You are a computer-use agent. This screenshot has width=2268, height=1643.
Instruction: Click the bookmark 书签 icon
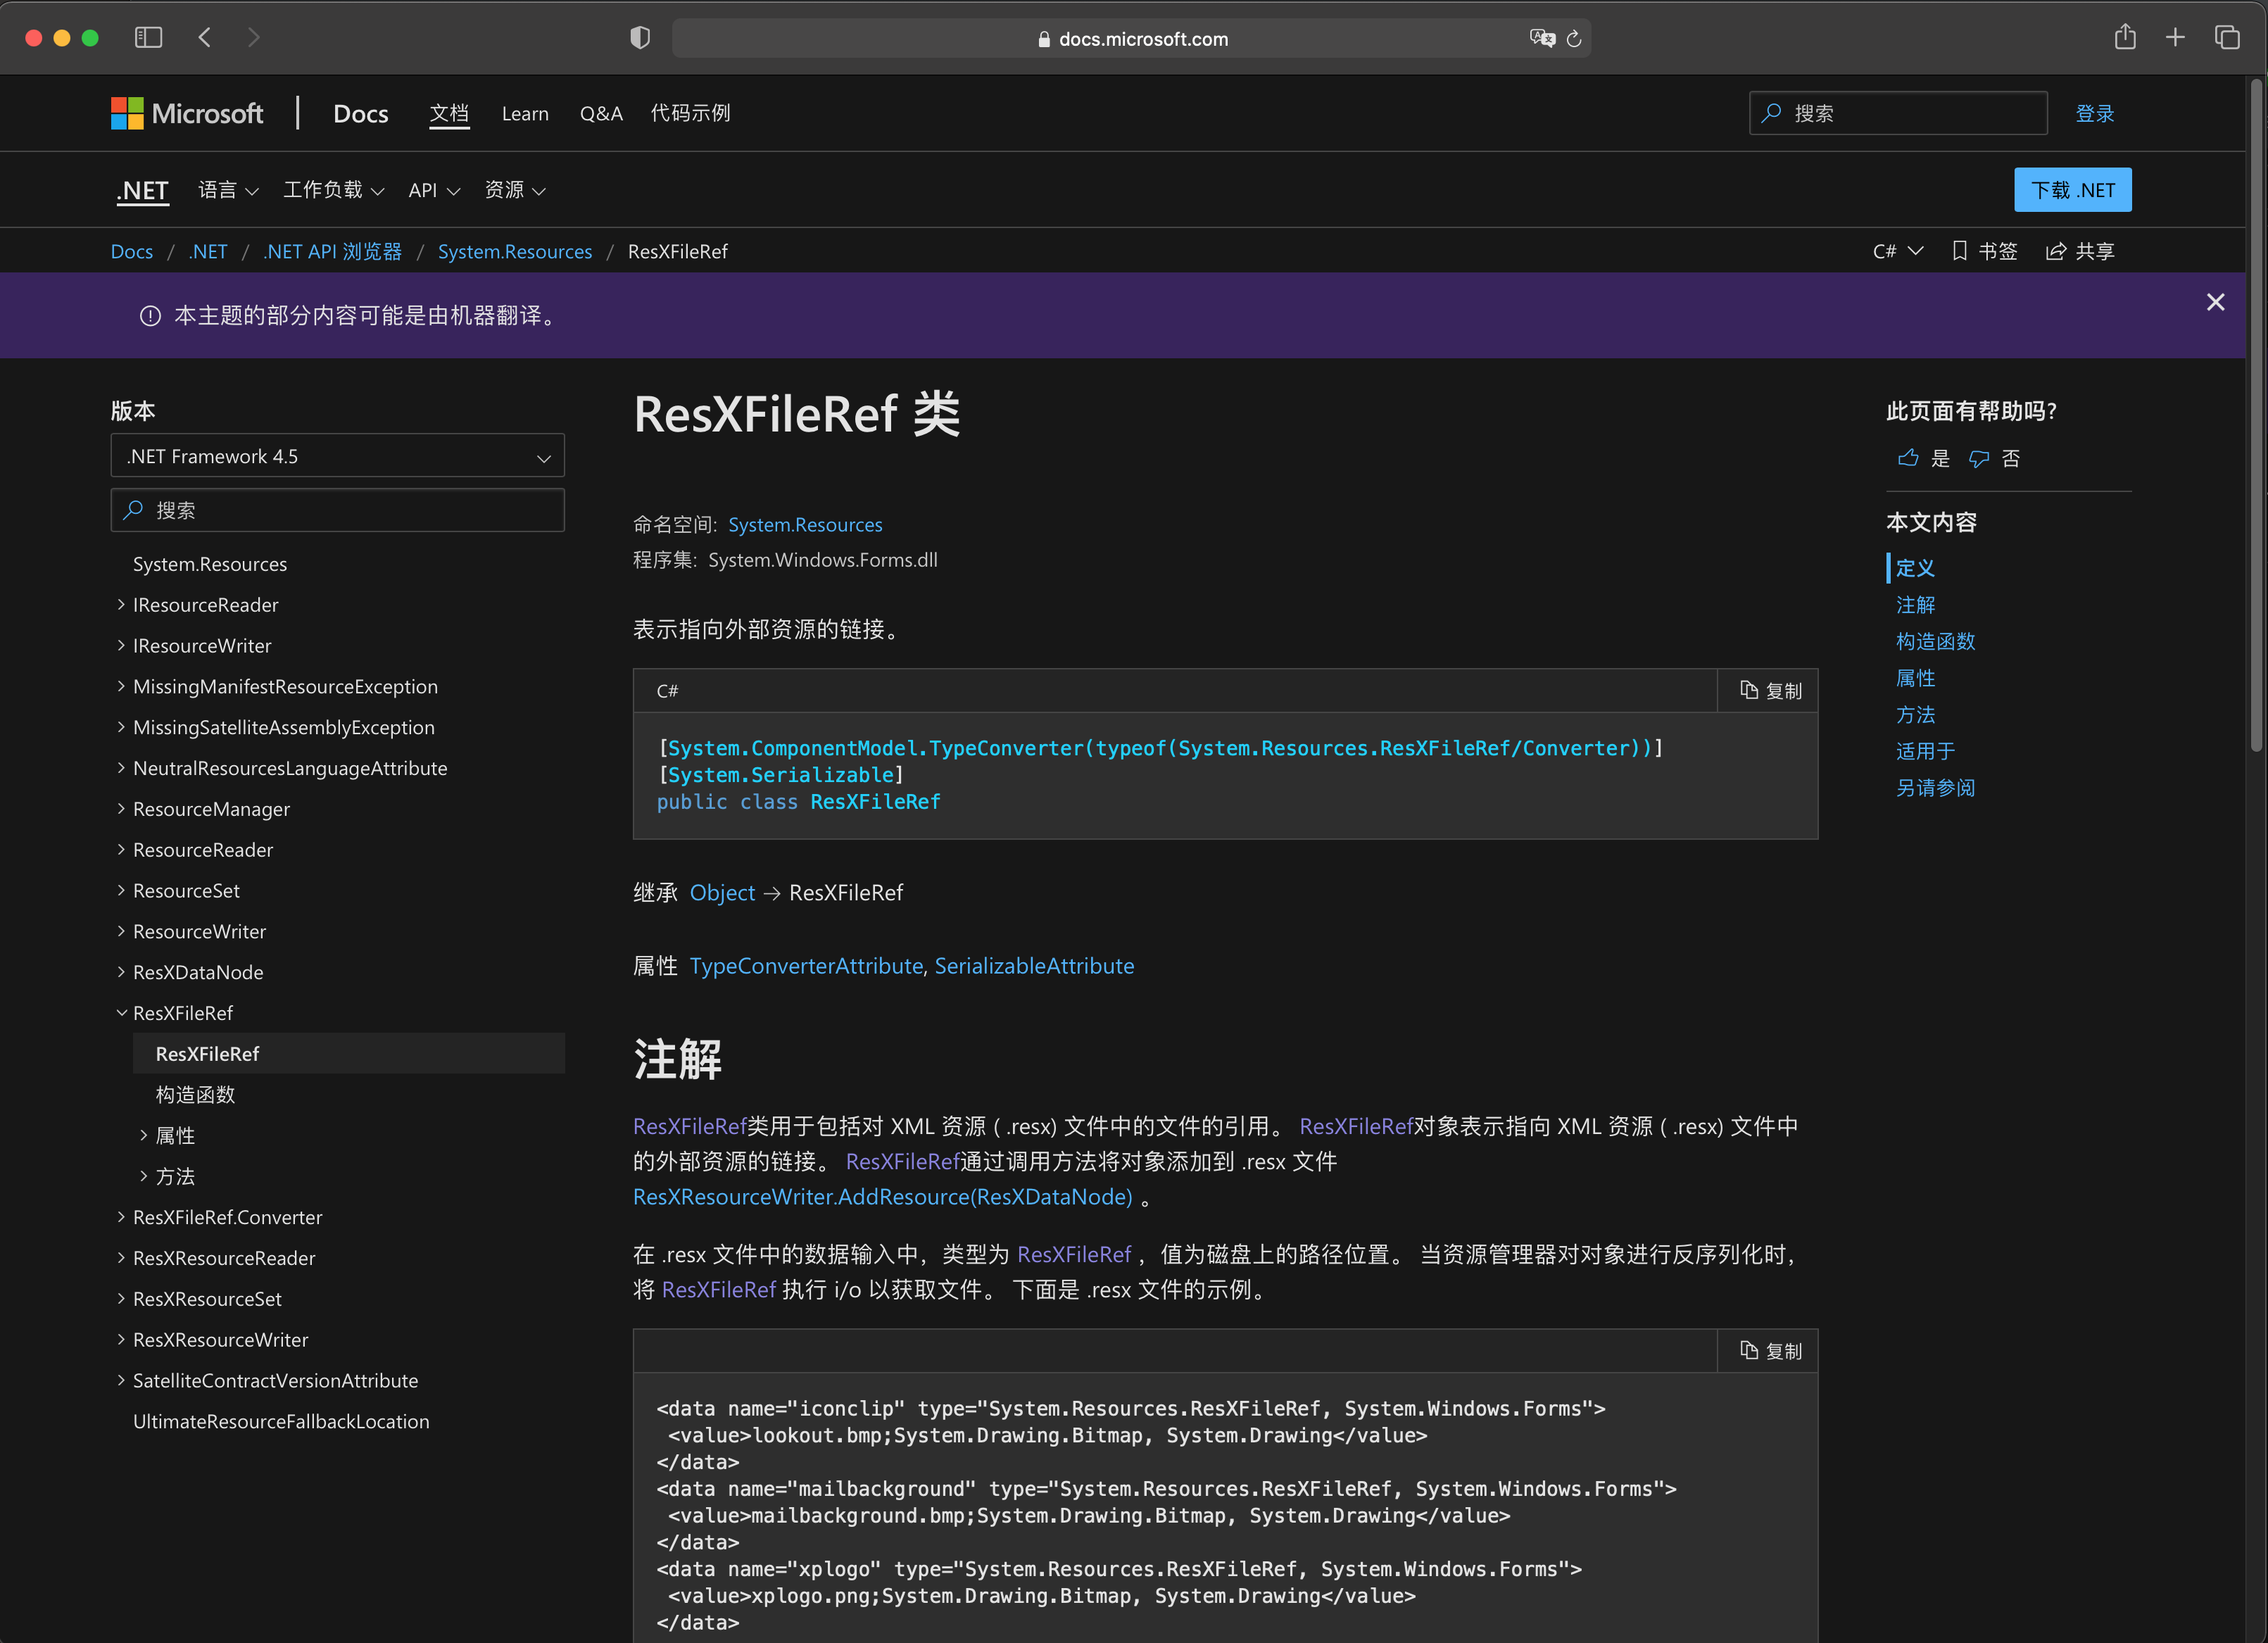click(1959, 251)
